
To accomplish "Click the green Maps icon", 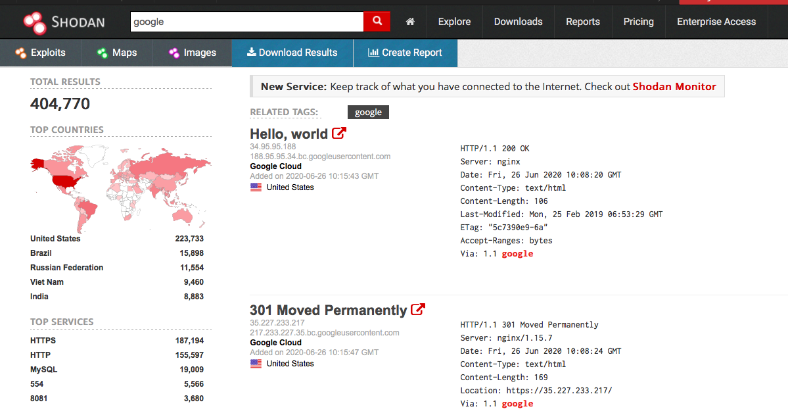I will (103, 53).
